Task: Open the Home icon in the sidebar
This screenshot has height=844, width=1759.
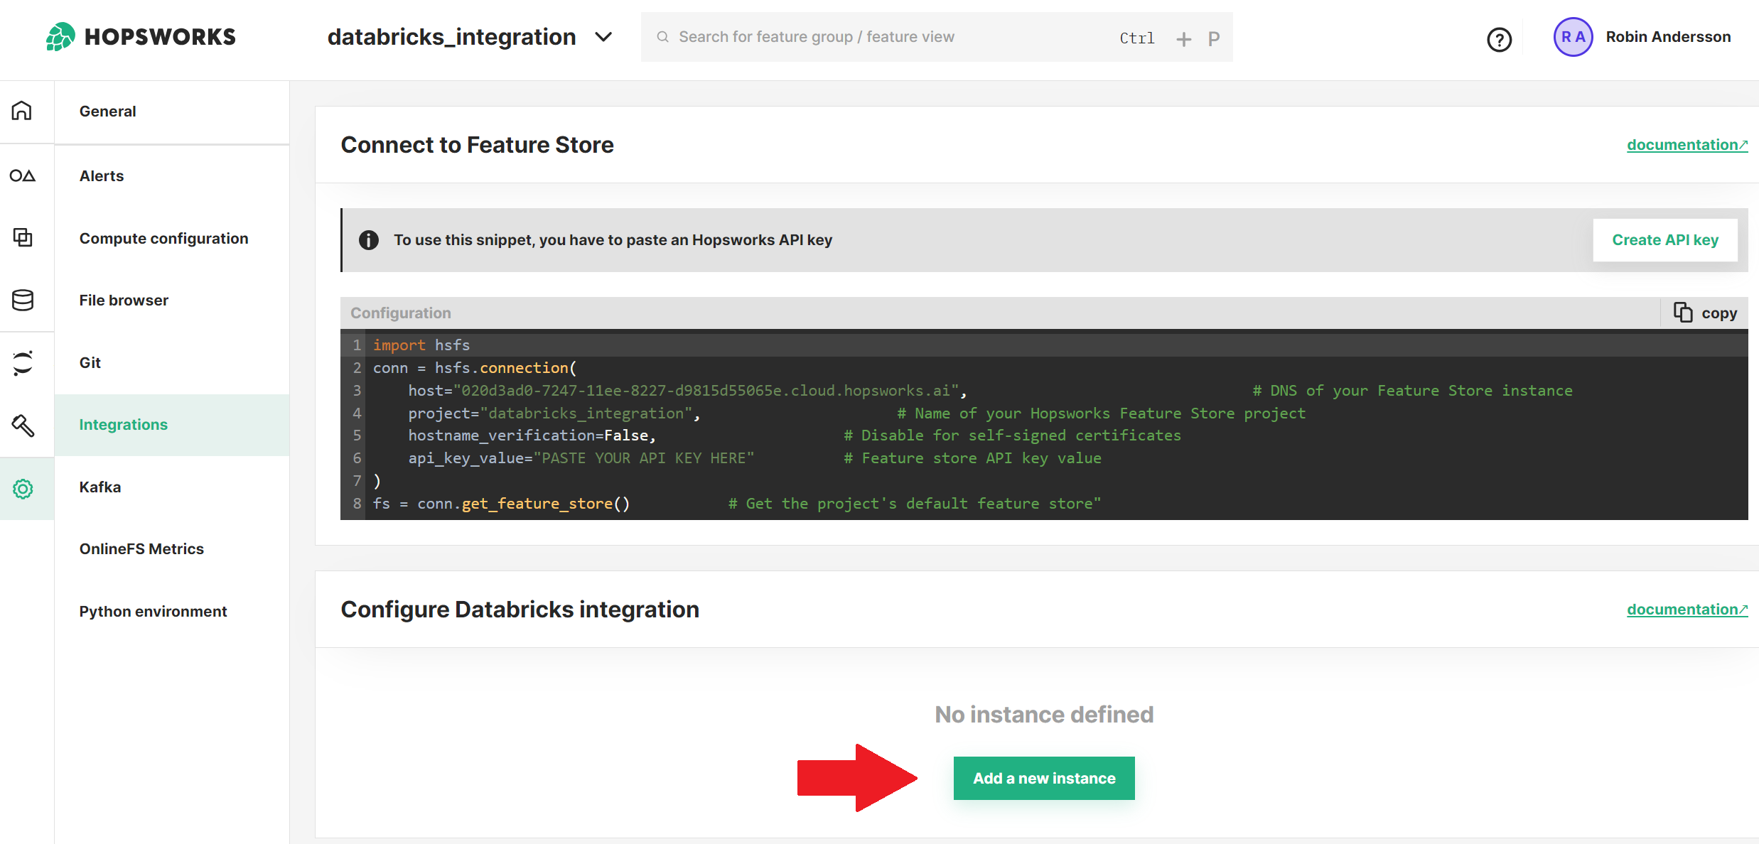Action: (22, 111)
